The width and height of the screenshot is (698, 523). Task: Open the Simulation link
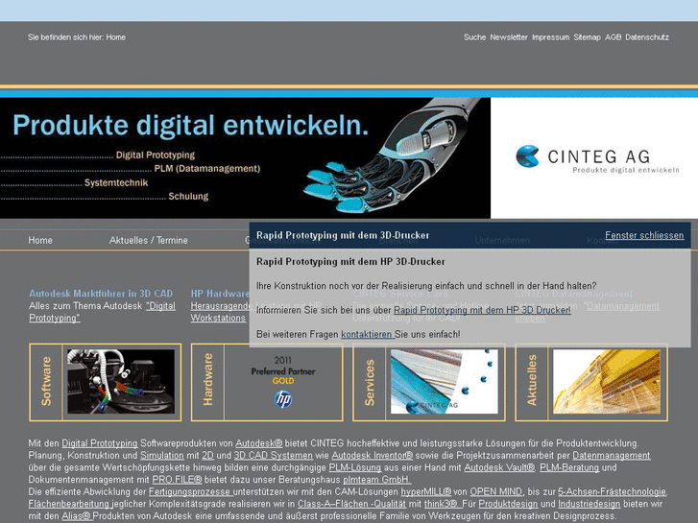[162, 455]
